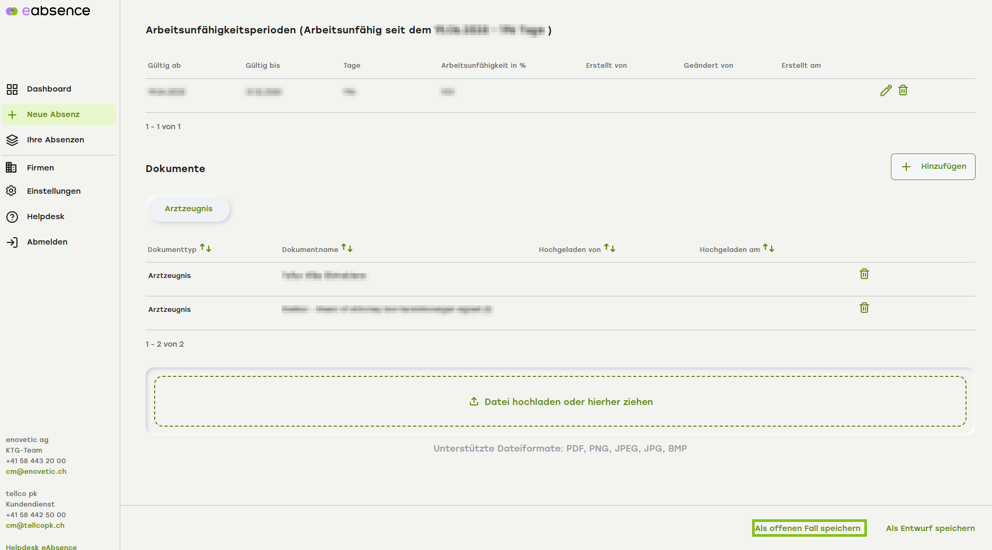Open the Firmen section
The image size is (992, 550).
[x=40, y=168]
